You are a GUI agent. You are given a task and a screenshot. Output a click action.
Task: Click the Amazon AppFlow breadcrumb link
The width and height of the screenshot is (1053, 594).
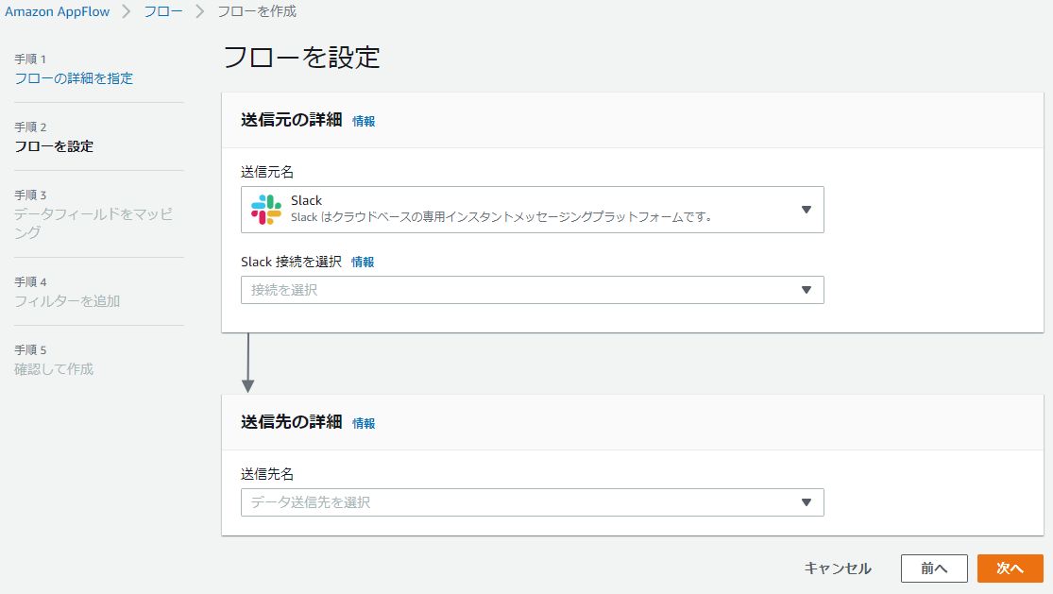click(57, 12)
